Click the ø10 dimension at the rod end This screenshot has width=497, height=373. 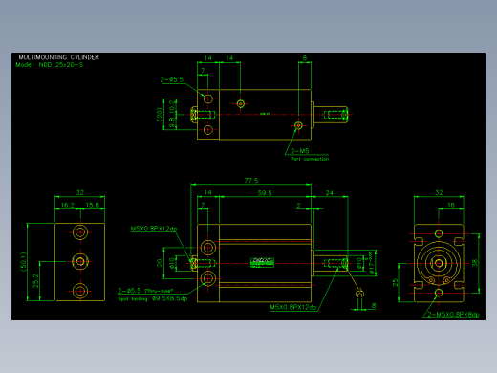click(x=359, y=263)
